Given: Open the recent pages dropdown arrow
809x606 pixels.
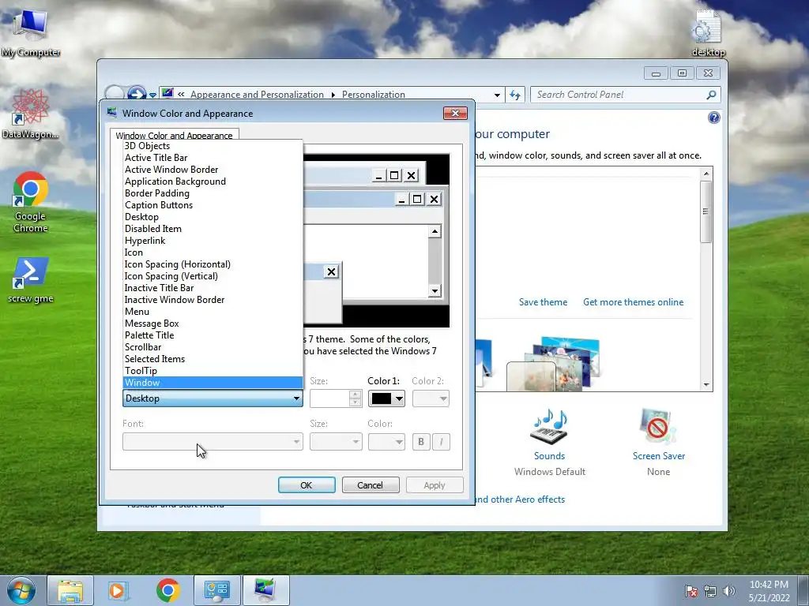Looking at the screenshot, I should click(x=152, y=95).
